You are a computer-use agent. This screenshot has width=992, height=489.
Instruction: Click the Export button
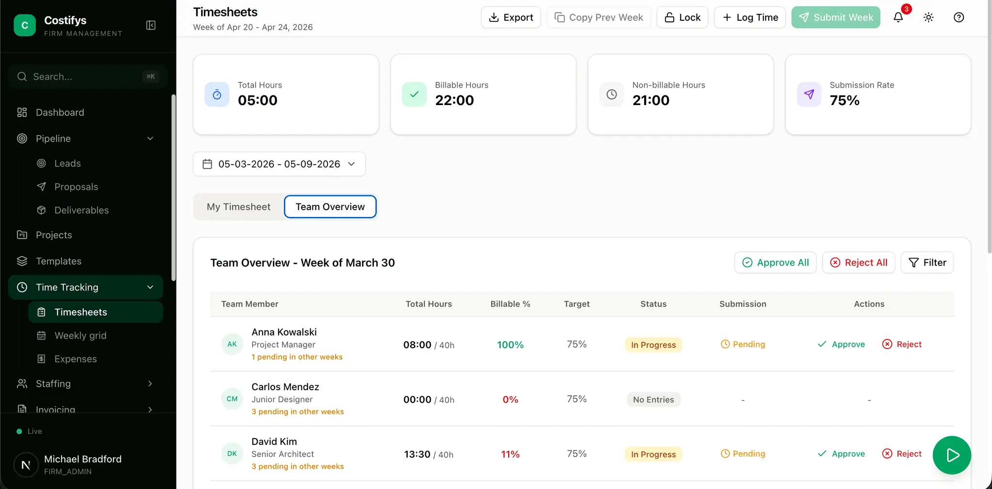tap(511, 17)
